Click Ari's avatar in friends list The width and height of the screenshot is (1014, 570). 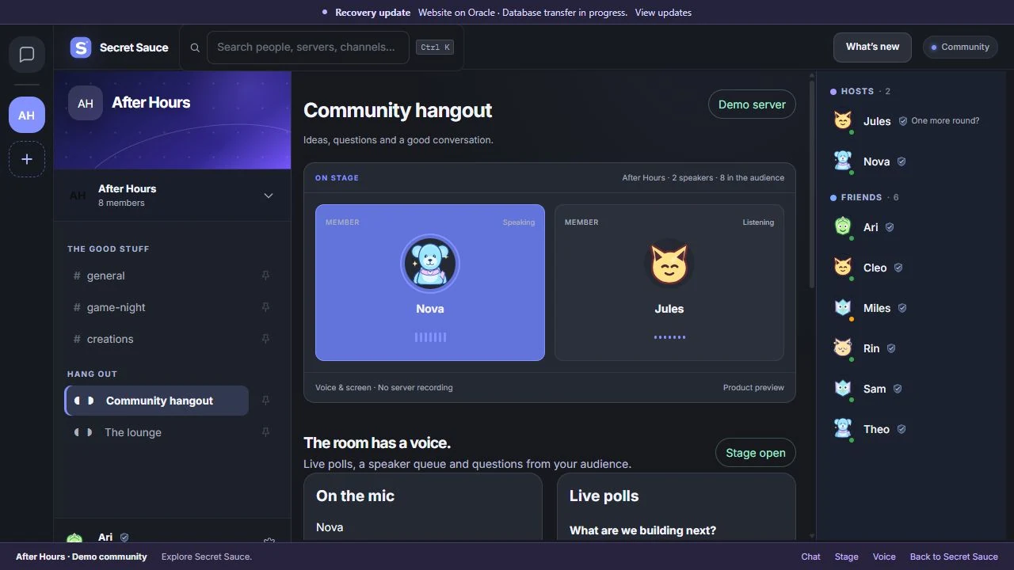tap(843, 227)
